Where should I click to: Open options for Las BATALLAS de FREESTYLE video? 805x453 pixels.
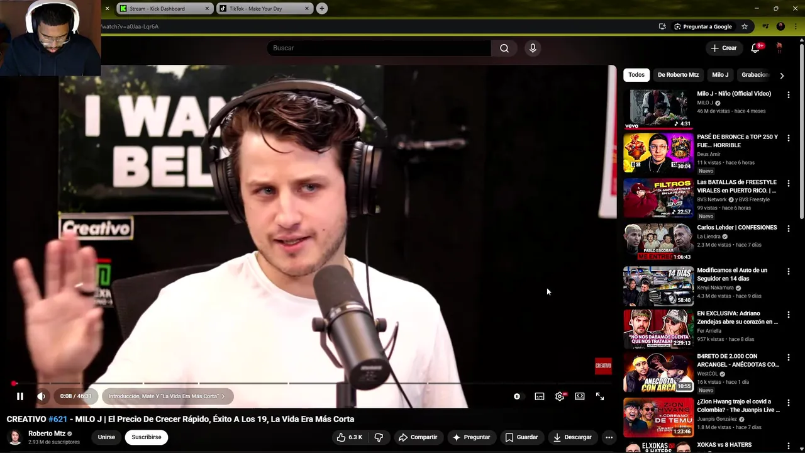point(789,183)
